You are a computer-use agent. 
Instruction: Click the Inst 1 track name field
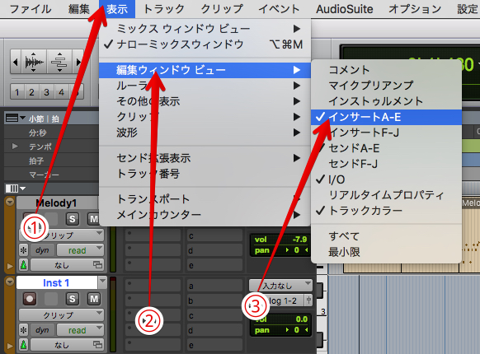click(56, 282)
